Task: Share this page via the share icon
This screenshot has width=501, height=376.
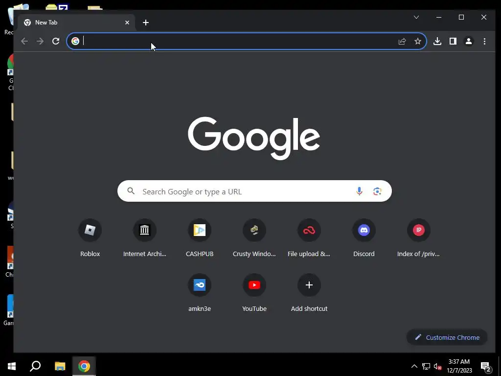Action: 402,41
